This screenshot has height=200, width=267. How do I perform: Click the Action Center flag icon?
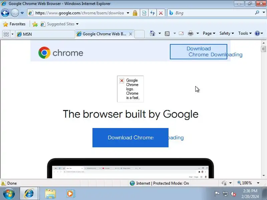[217, 194]
